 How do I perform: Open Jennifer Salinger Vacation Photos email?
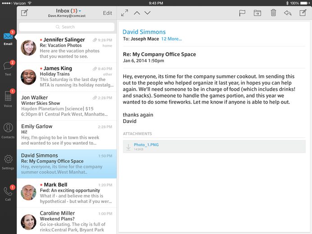(x=67, y=48)
